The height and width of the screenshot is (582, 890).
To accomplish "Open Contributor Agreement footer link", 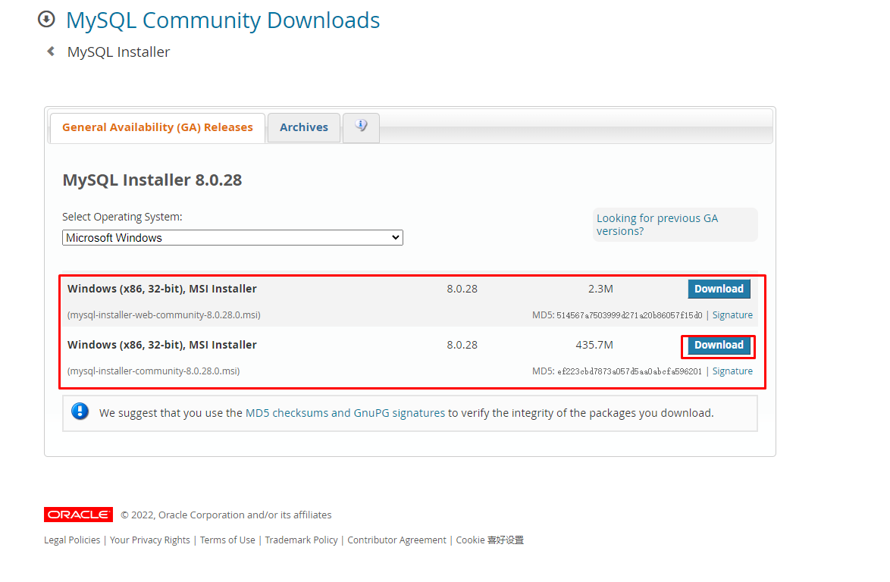I will pyautogui.click(x=396, y=540).
